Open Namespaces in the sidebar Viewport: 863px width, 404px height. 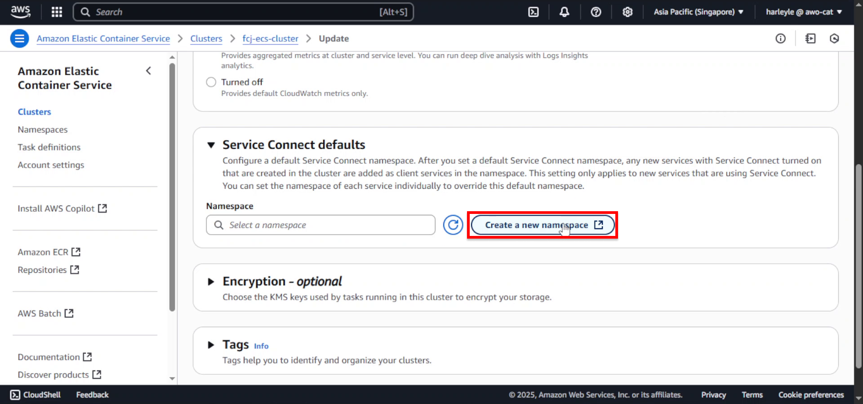pos(43,129)
